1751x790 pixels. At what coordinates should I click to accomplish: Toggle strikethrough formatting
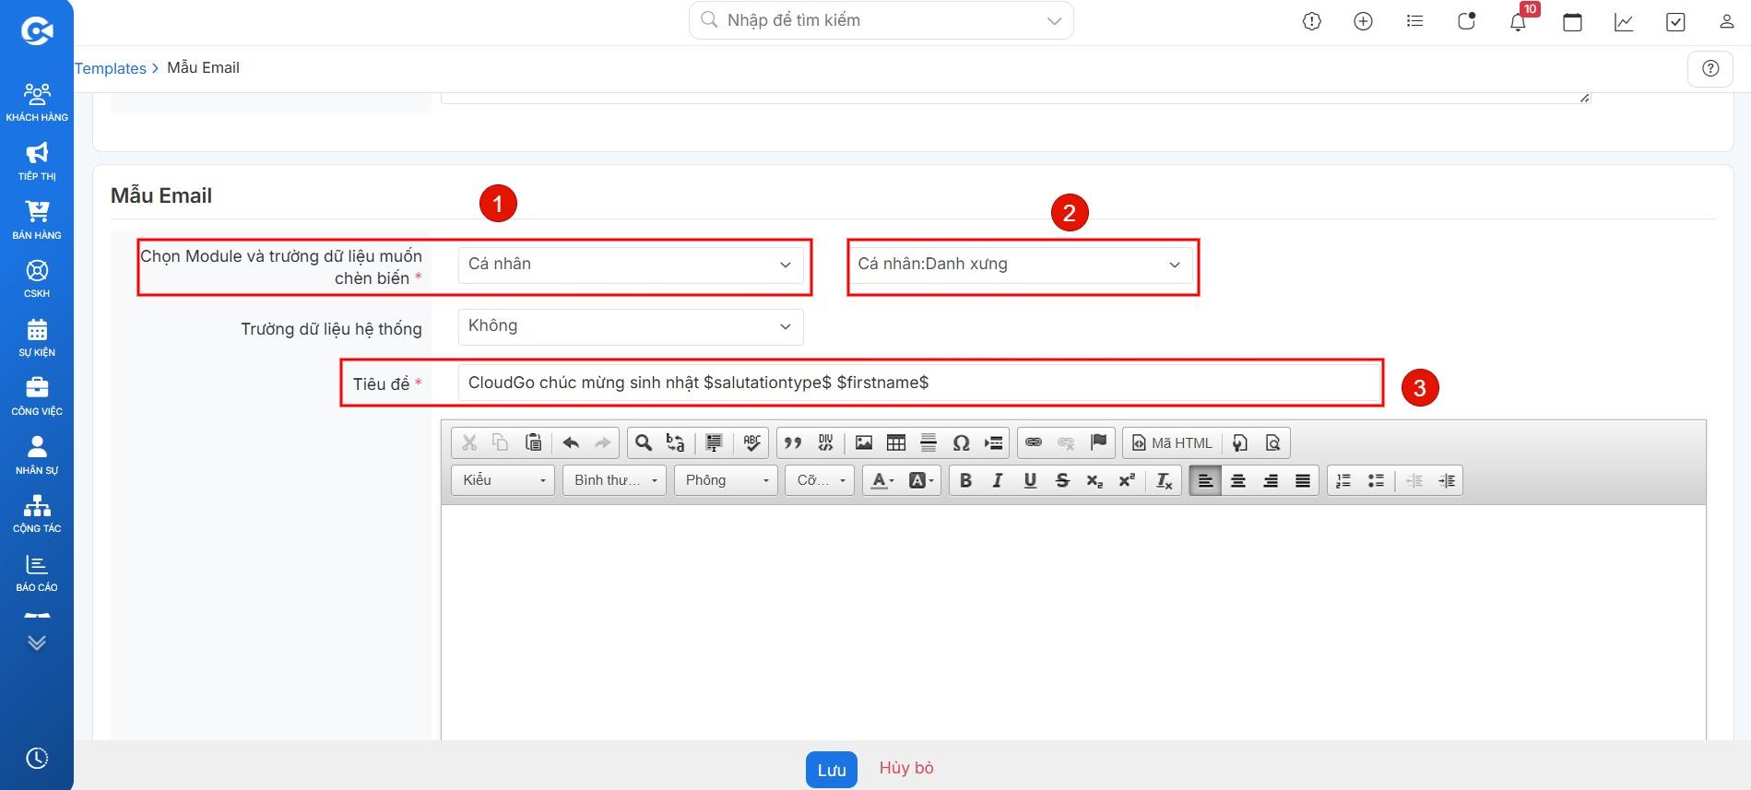tap(1062, 480)
